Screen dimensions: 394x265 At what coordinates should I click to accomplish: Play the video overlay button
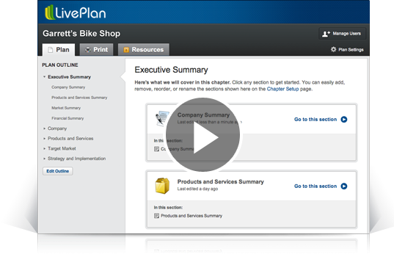(203, 135)
